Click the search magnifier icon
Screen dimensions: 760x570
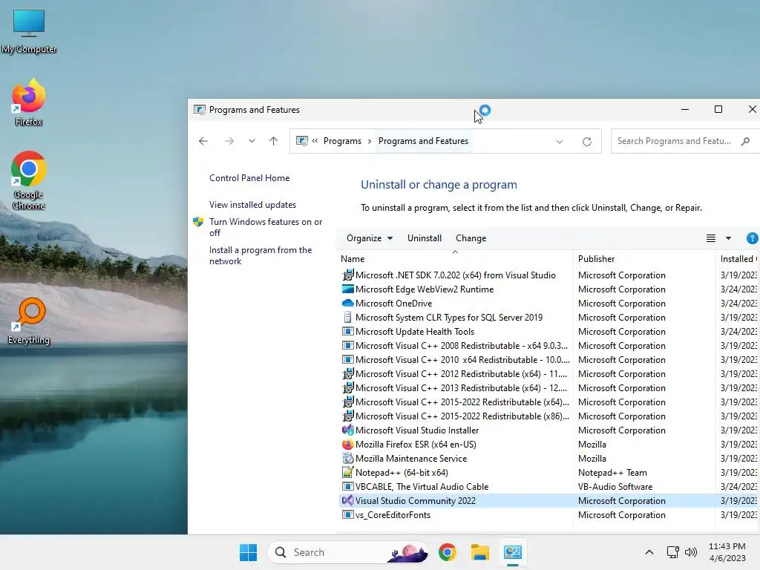pyautogui.click(x=745, y=141)
